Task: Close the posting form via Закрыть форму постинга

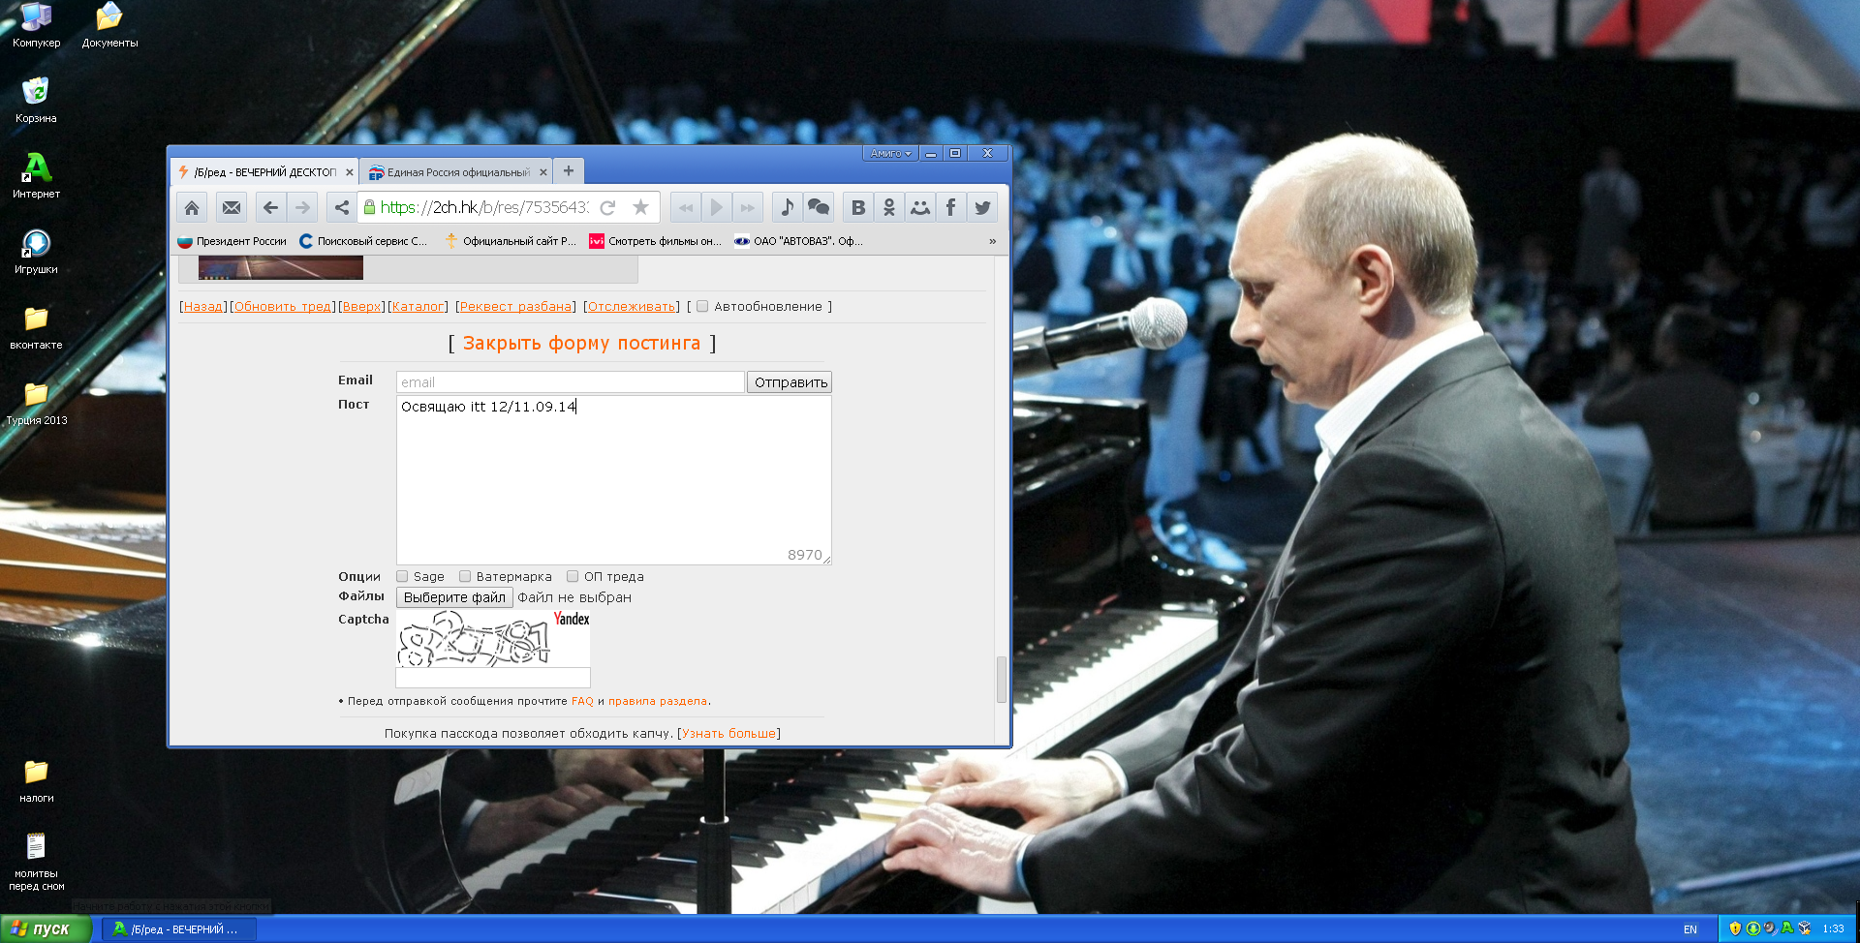Action: (x=581, y=344)
